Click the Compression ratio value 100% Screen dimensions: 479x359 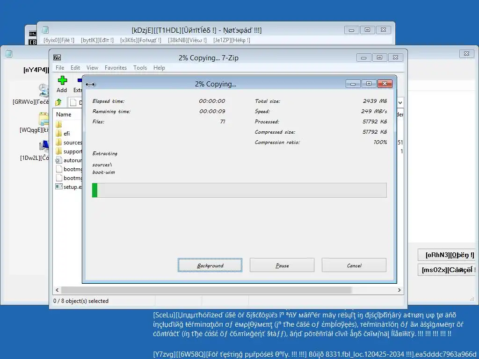pos(380,142)
